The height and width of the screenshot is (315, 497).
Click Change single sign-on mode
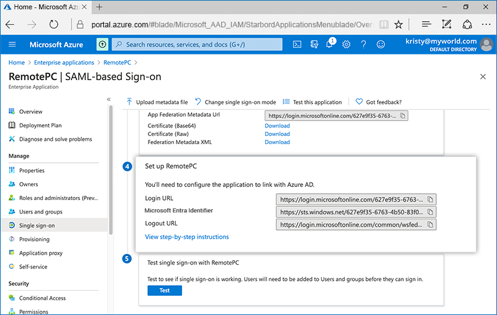[x=235, y=102]
